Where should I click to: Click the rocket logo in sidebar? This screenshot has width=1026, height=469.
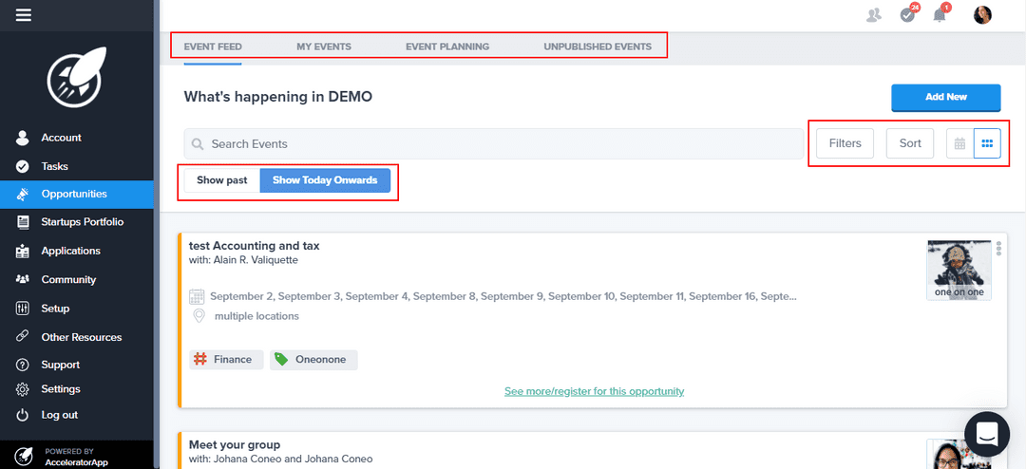click(76, 78)
